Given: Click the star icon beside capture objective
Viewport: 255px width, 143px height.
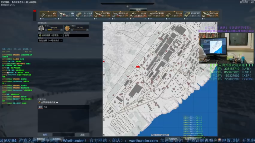Looking at the screenshot, I should (x=39, y=102).
